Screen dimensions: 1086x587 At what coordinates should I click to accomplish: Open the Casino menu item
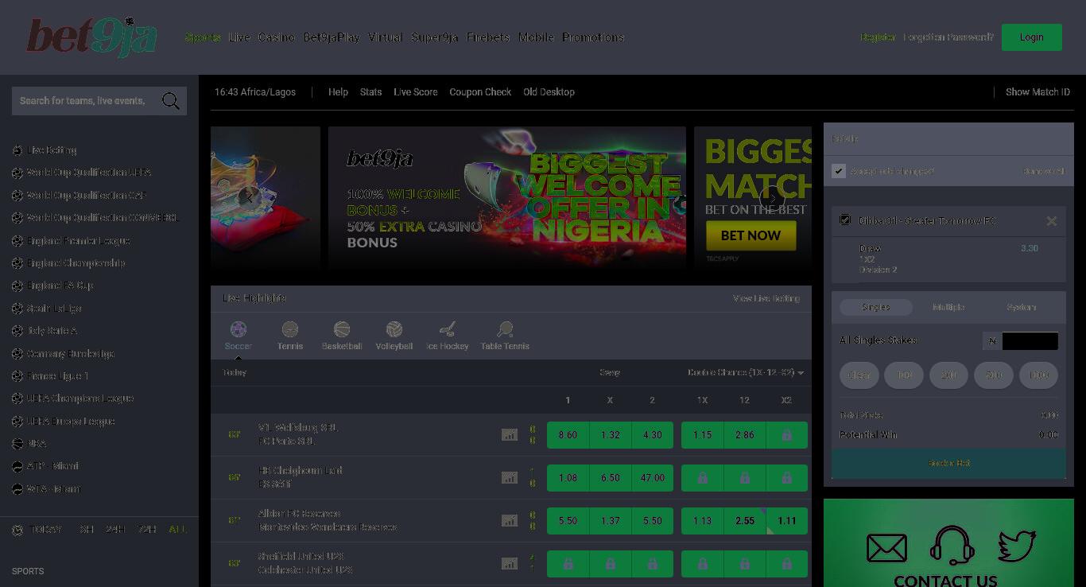click(x=277, y=37)
